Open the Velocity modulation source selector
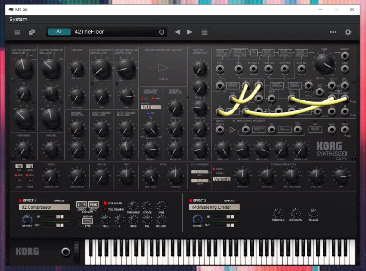This screenshot has width=366, height=271. coord(222,179)
